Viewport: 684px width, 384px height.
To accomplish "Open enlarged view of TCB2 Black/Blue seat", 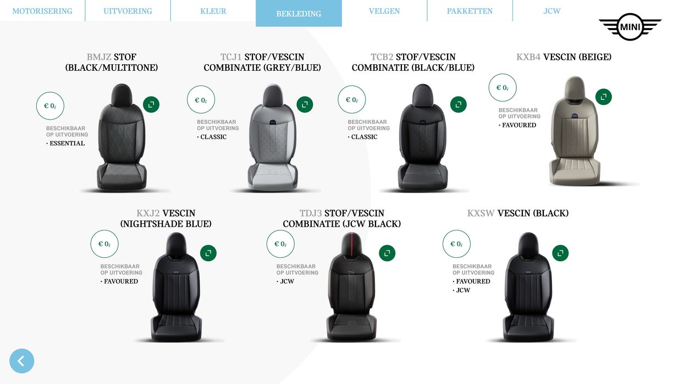I will (x=458, y=104).
